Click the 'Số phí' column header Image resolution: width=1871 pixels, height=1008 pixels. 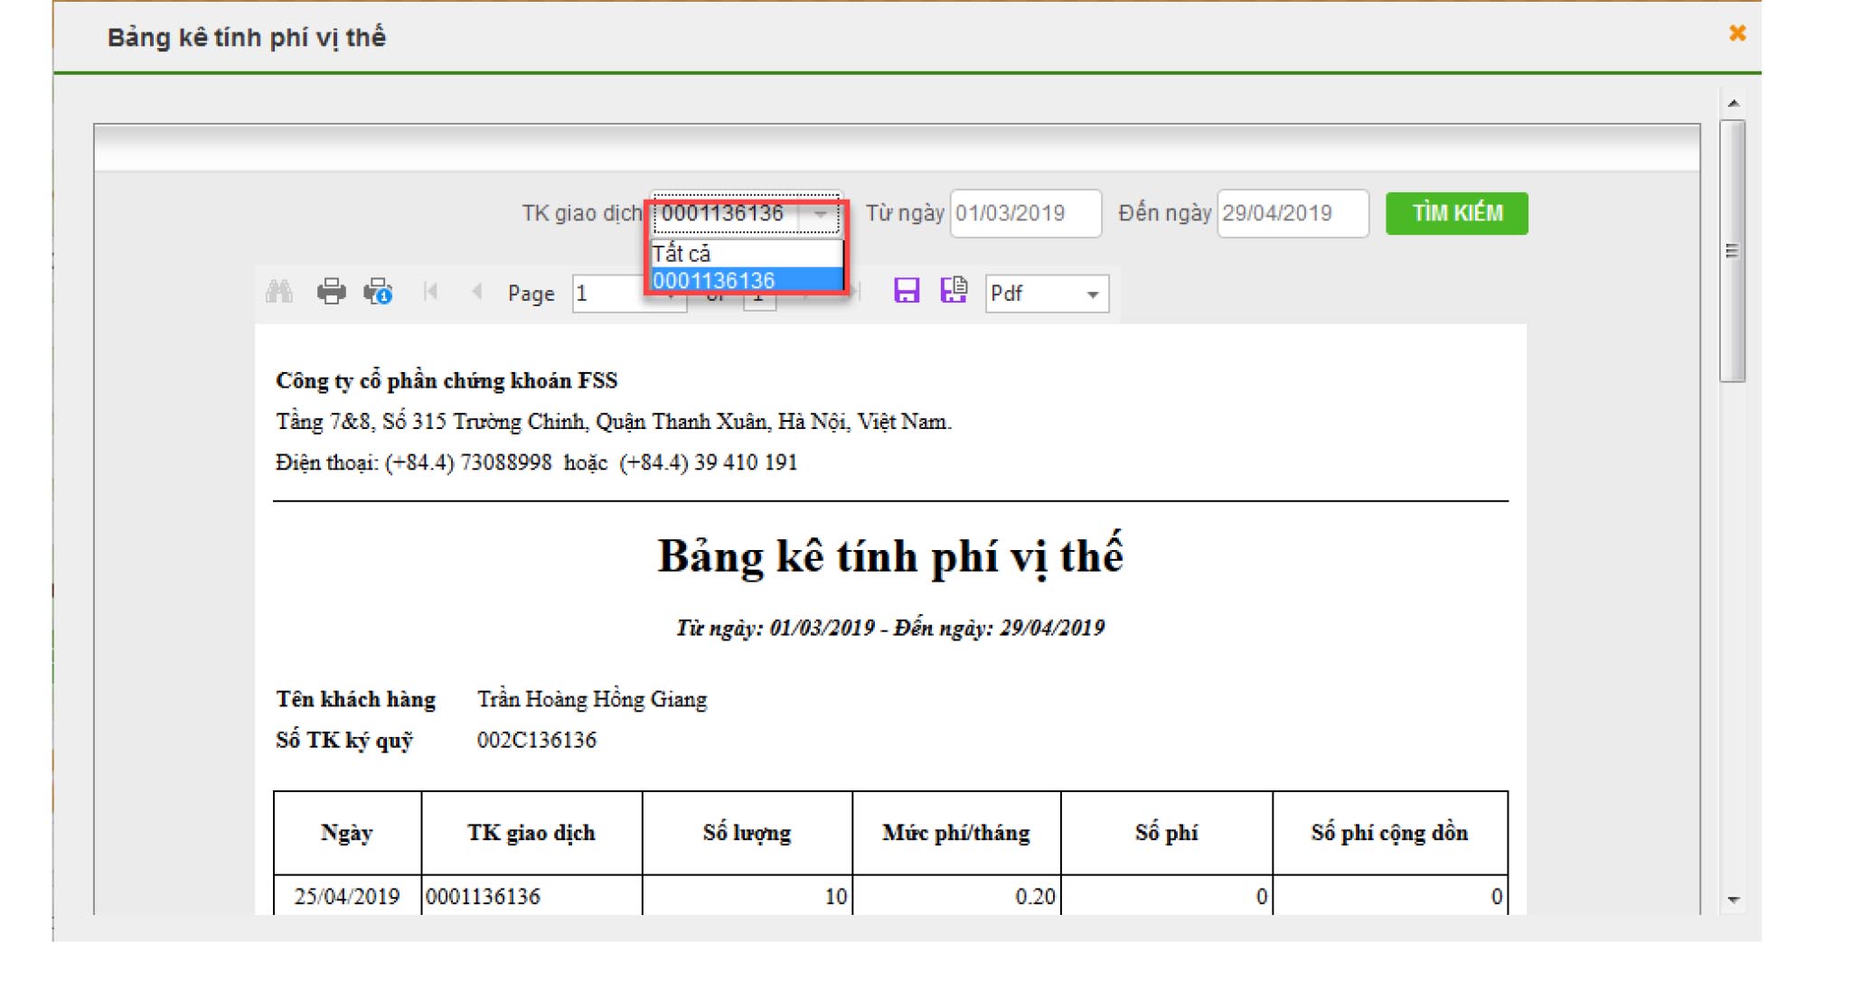(x=1166, y=833)
